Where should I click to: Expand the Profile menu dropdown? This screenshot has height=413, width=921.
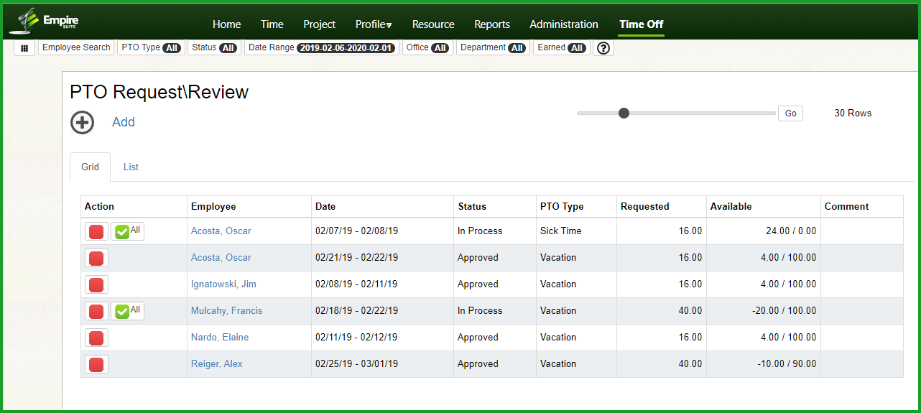tap(374, 24)
